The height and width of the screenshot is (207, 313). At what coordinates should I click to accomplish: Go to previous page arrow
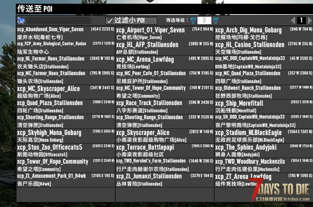293,20
